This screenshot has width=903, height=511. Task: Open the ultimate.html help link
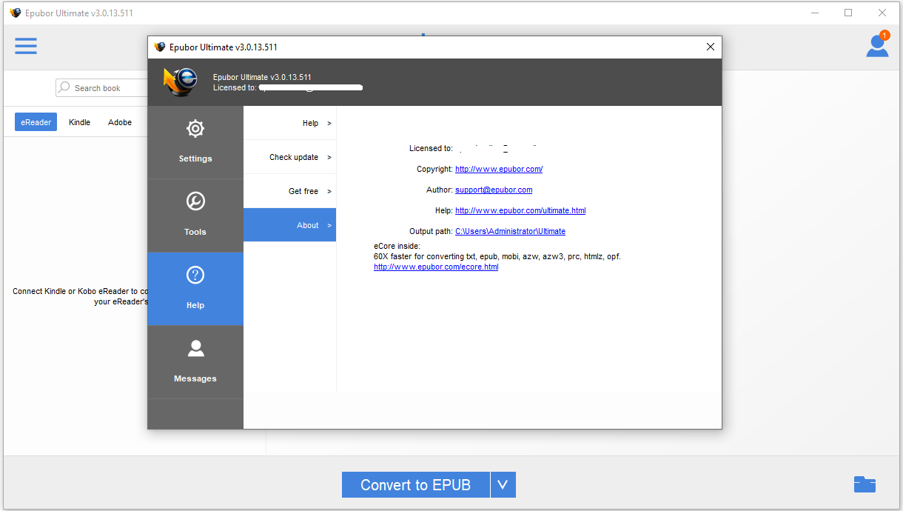pos(520,210)
